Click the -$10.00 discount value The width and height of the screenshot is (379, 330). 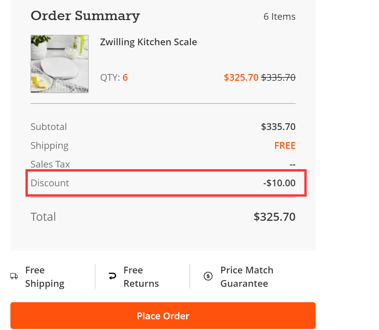click(x=280, y=183)
